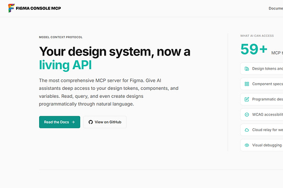Open the FIGMA CONSOLE MCP home link
This screenshot has height=188, width=283.
coord(34,8)
